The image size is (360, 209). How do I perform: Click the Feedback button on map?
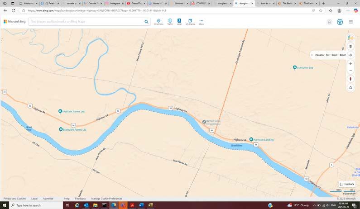click(347, 184)
